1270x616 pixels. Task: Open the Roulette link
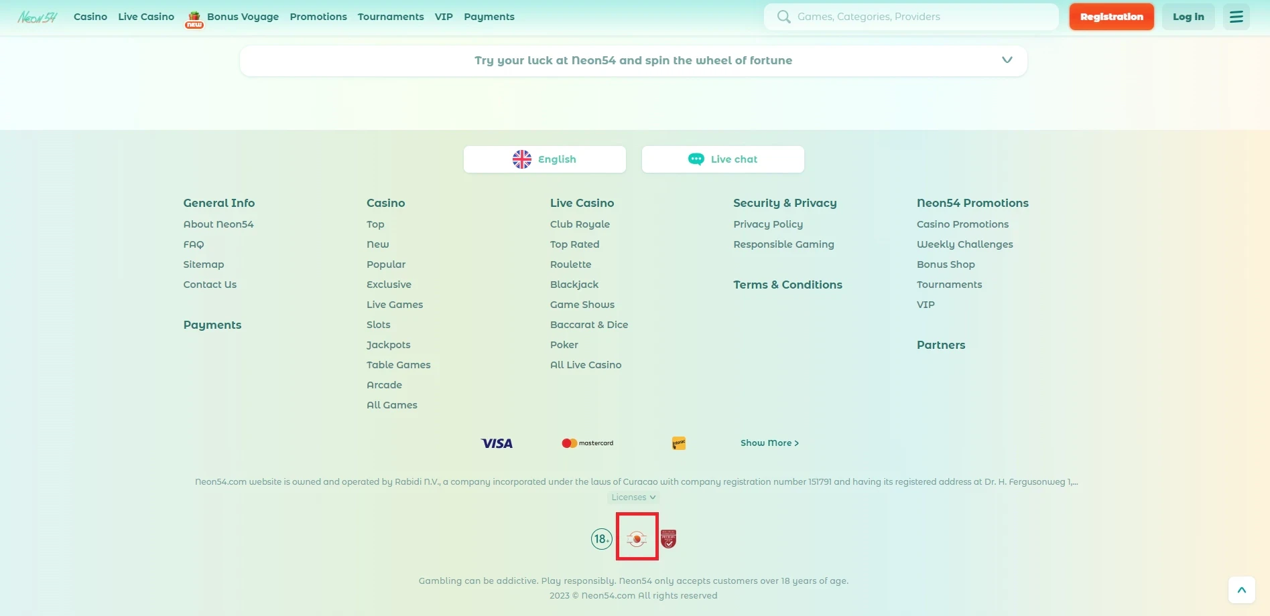point(571,264)
